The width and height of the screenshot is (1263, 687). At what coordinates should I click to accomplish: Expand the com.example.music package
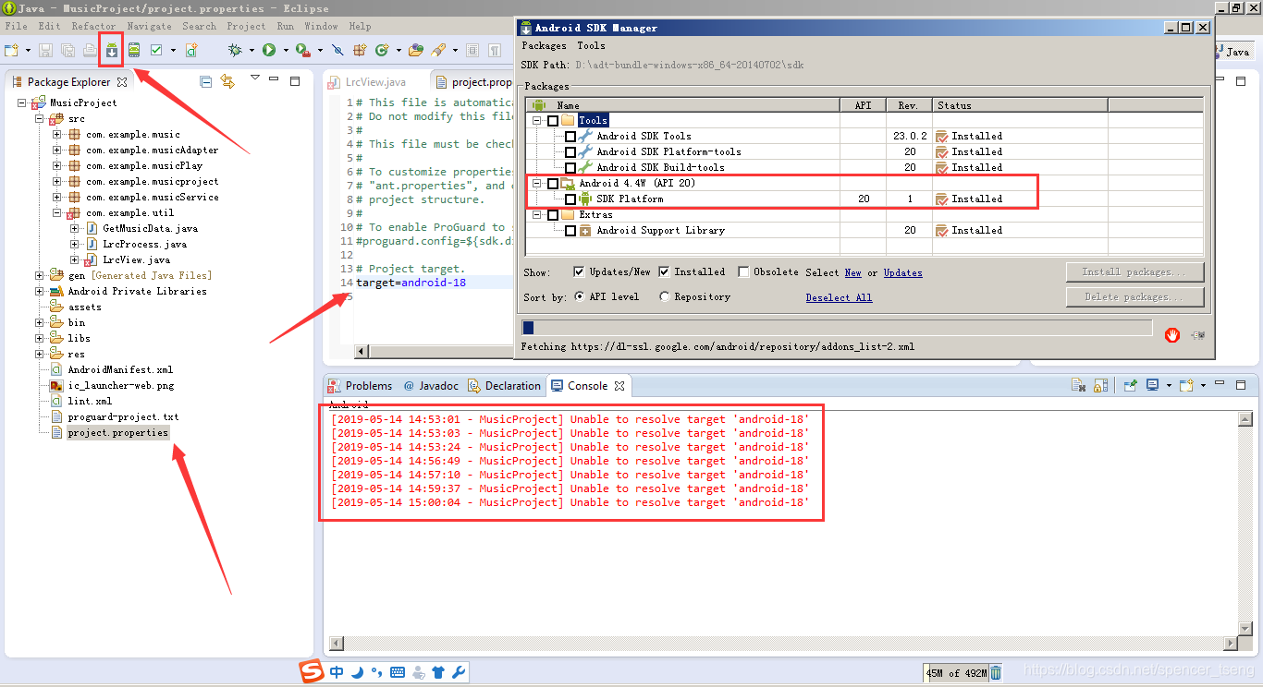(57, 134)
